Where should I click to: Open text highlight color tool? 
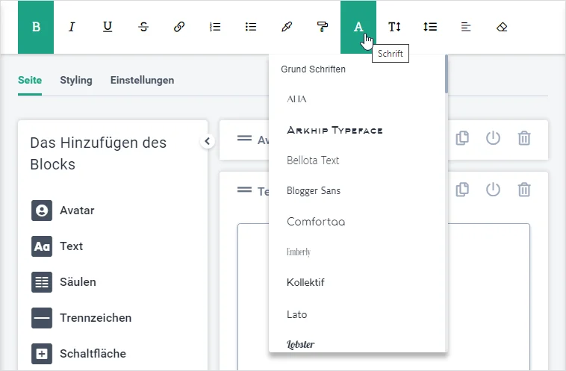[x=287, y=27]
